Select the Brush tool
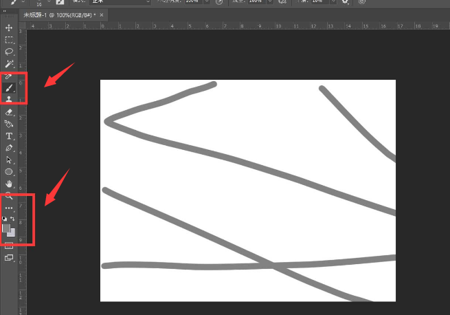Screen dimensions: 450x315 [9, 88]
